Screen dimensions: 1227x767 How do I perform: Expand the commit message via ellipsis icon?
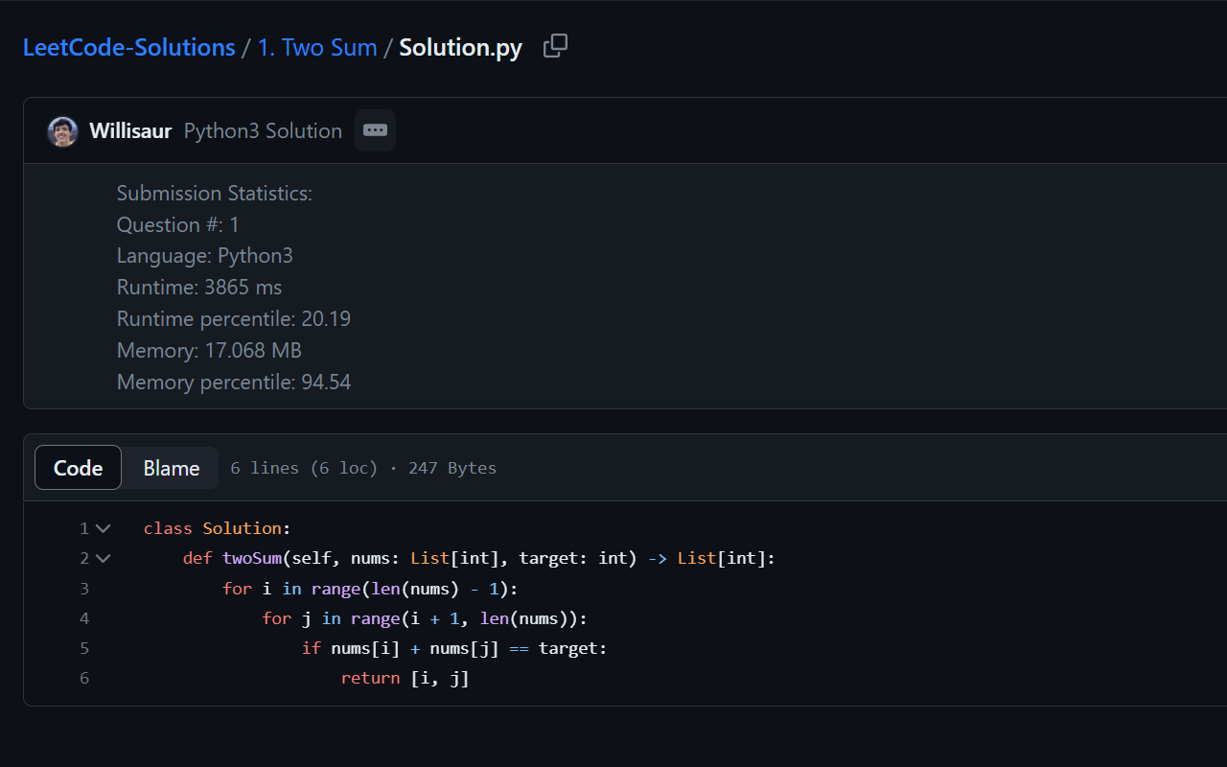(374, 130)
